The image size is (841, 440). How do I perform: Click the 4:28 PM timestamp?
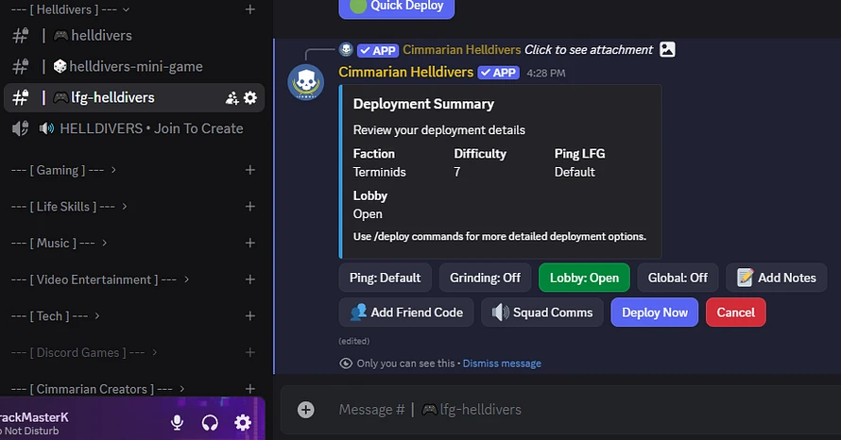tap(546, 73)
